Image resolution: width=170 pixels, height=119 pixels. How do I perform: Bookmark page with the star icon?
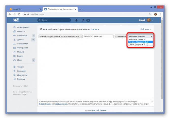pyautogui.click(x=150, y=14)
